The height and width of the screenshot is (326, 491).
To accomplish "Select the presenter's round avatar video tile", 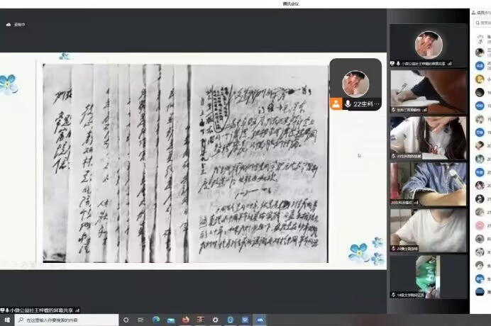I will point(429,46).
